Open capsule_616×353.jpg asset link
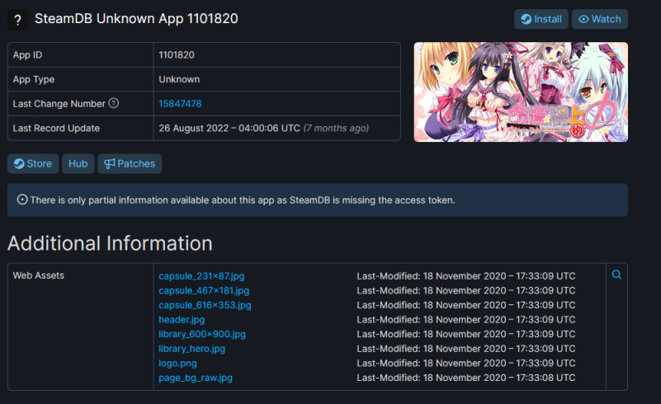Screen dimensions: 661x404 click(x=205, y=305)
